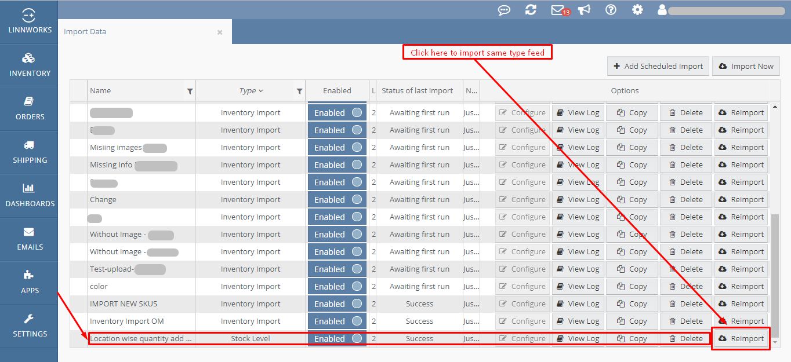Select the Stock Level type cell

pos(251,339)
